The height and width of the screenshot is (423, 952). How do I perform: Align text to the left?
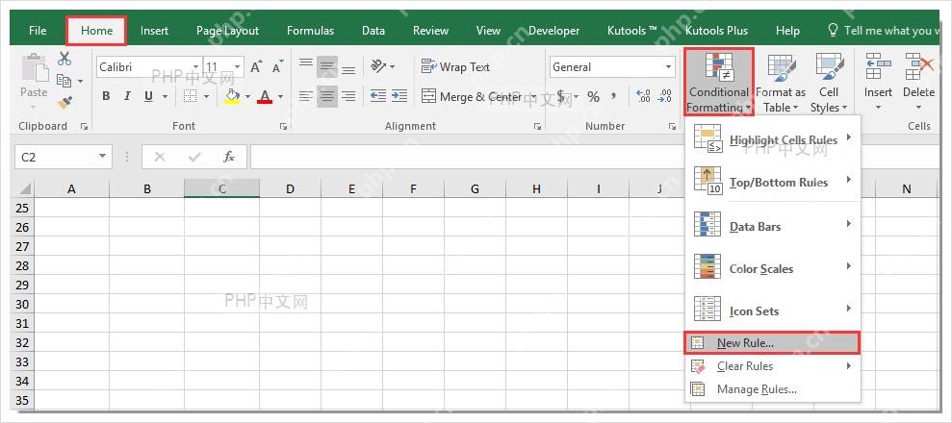click(x=305, y=96)
